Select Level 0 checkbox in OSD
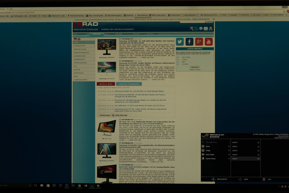 (x=258, y=143)
